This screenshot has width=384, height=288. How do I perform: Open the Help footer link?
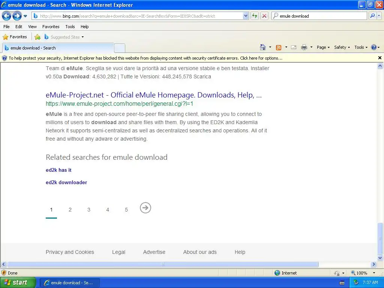[240, 252]
